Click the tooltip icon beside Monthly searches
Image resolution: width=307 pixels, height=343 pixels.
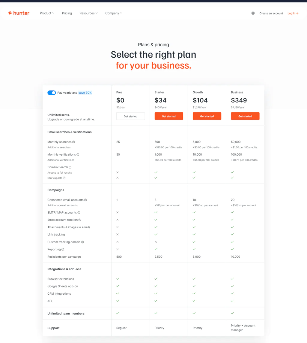click(74, 142)
